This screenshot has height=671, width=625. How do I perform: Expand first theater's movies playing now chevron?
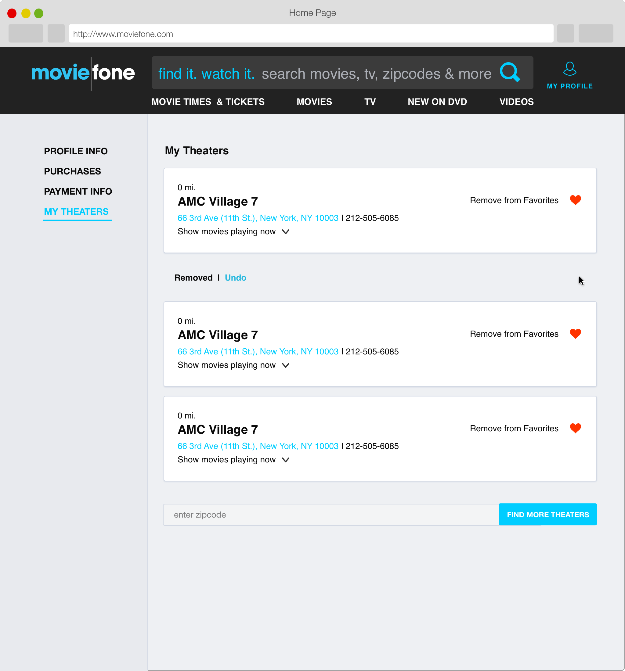286,232
